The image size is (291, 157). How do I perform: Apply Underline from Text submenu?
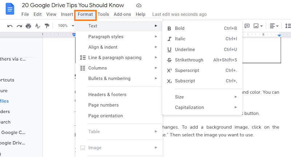[202, 49]
